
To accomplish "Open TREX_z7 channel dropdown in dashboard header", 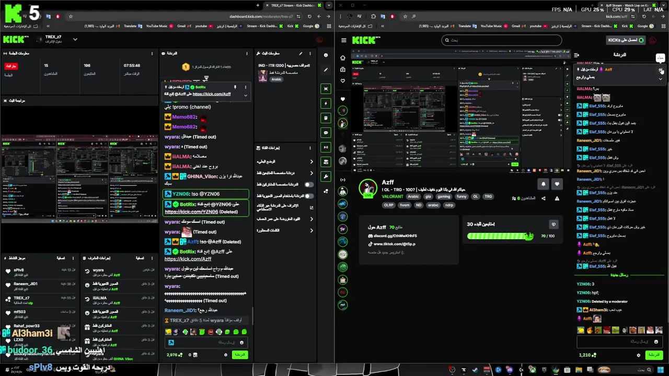I will pos(75,39).
